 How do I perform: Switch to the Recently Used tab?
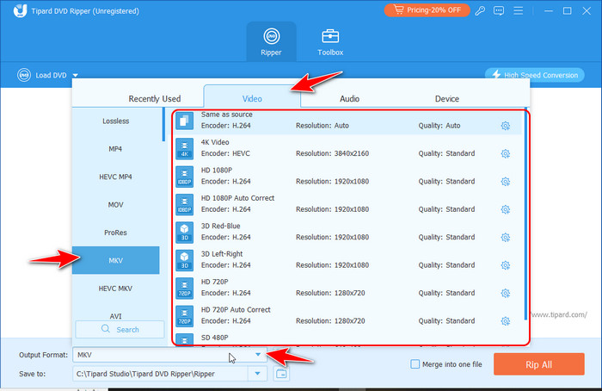pos(154,99)
